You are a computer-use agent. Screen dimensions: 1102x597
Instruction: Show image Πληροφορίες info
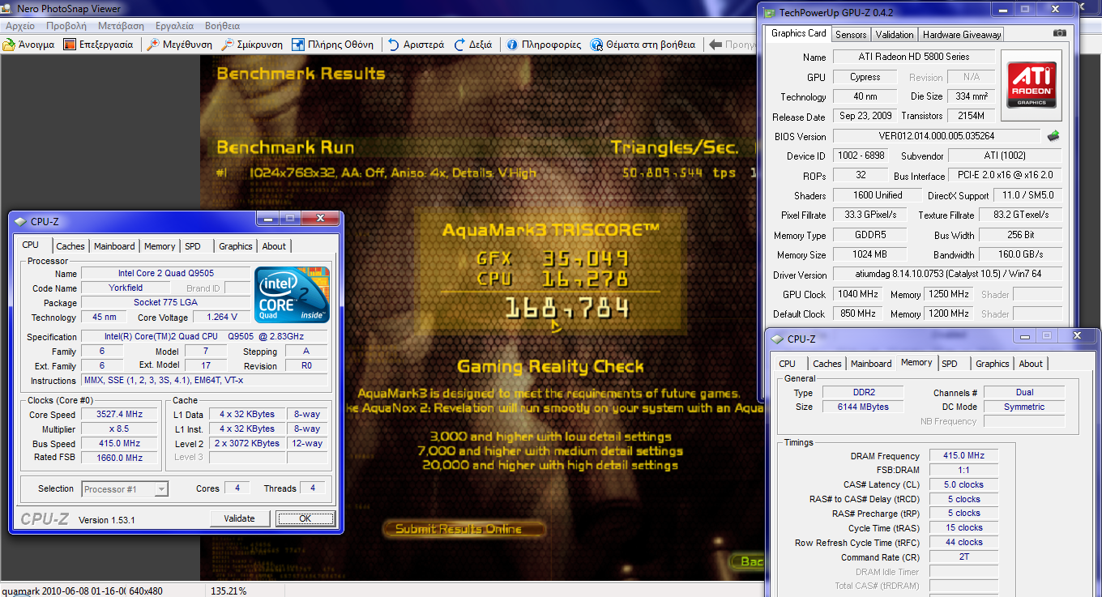pyautogui.click(x=544, y=45)
